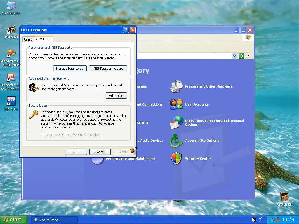The height and width of the screenshot is (224, 299).
Task: Select the Dev-C++ desktop shortcut
Action: pyautogui.click(x=11, y=103)
